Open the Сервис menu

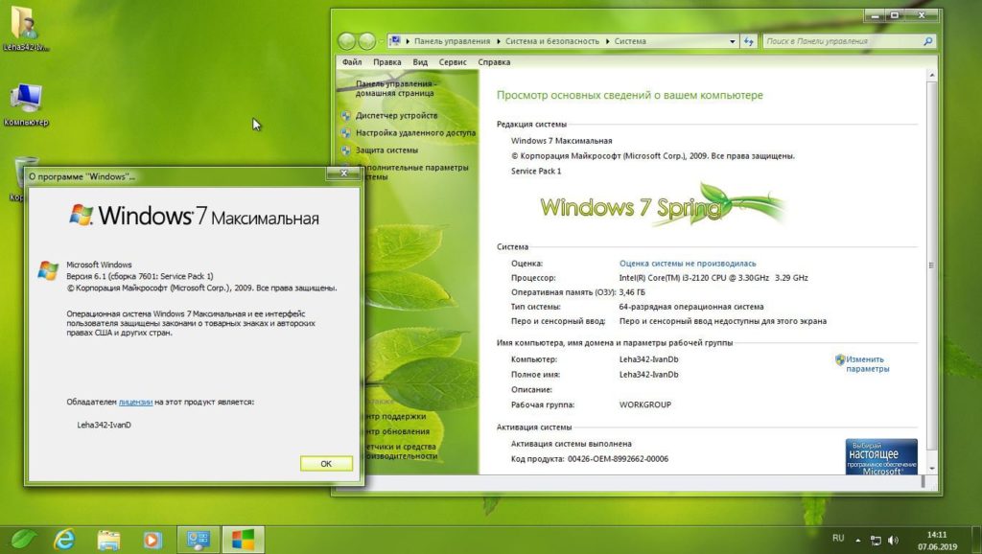[453, 62]
